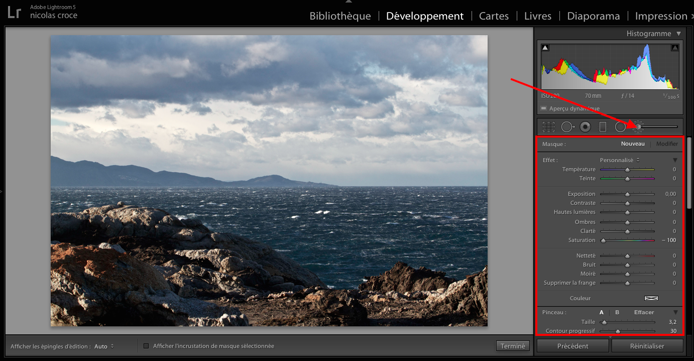Select the Crop overlay tool
Screen dimensions: 694x361
click(547, 127)
